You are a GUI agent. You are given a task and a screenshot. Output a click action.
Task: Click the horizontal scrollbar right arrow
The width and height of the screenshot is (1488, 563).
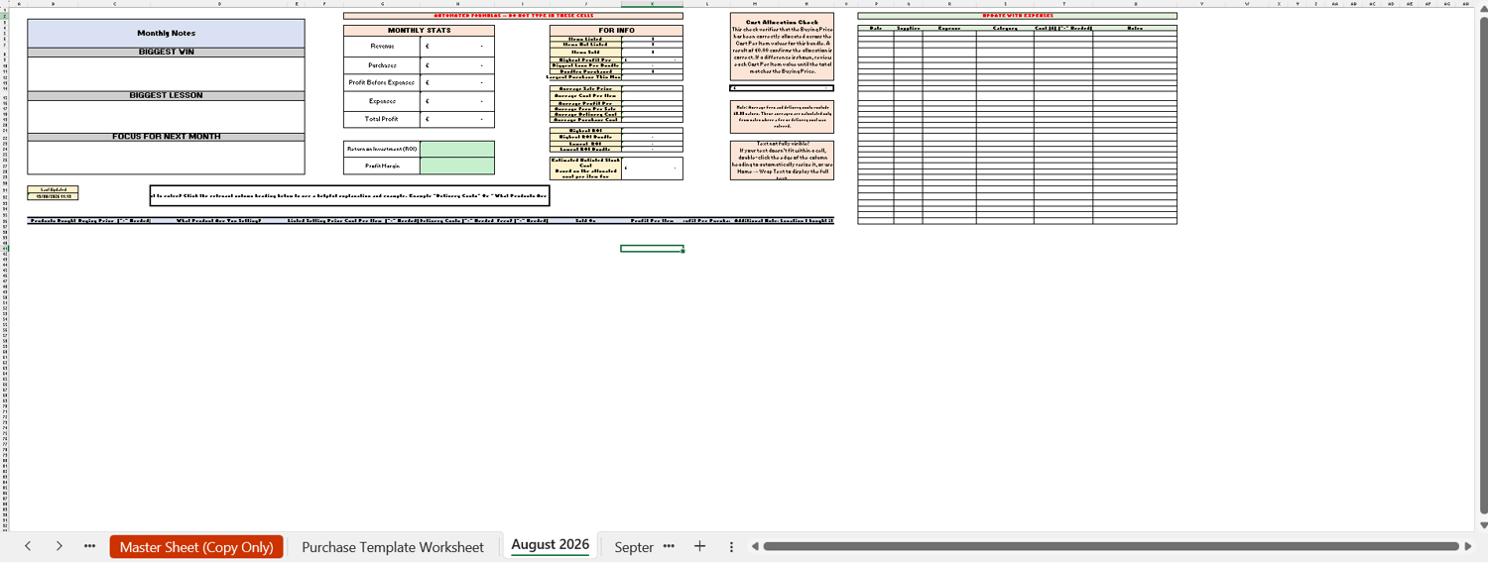pyautogui.click(x=1469, y=546)
